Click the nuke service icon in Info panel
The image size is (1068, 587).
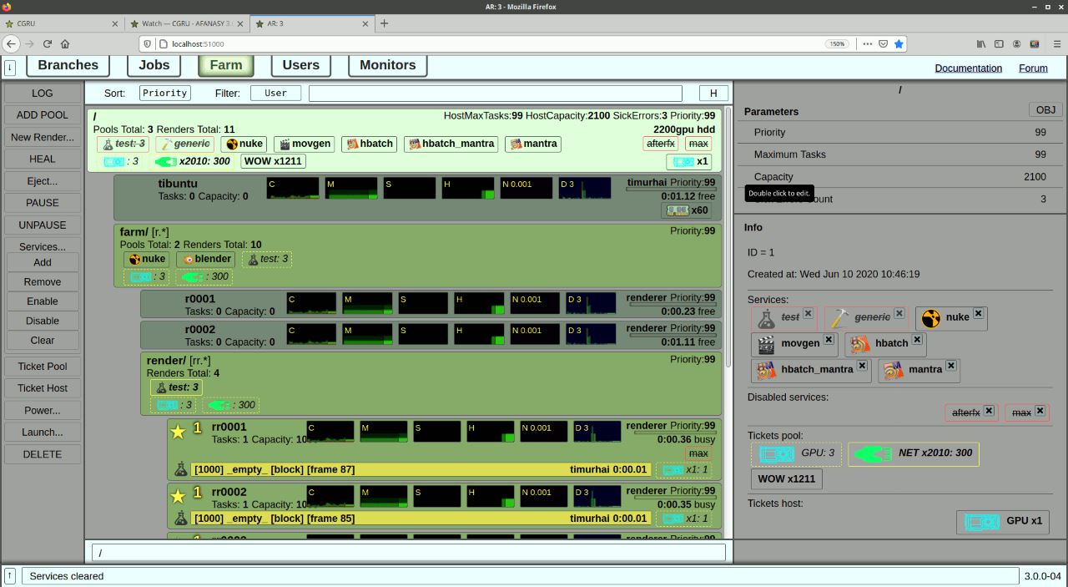[930, 317]
